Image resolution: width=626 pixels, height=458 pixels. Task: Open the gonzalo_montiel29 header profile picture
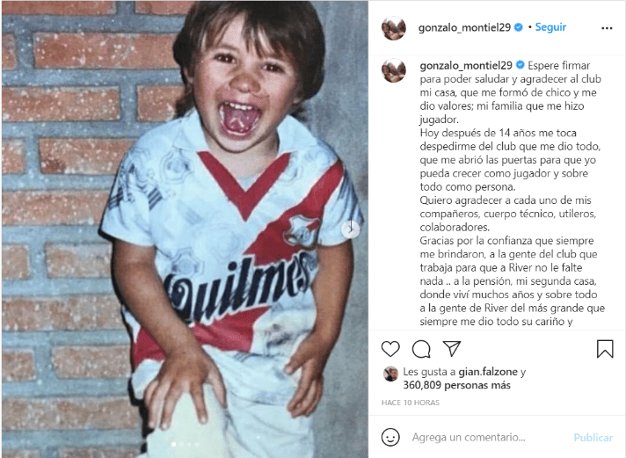click(x=394, y=28)
